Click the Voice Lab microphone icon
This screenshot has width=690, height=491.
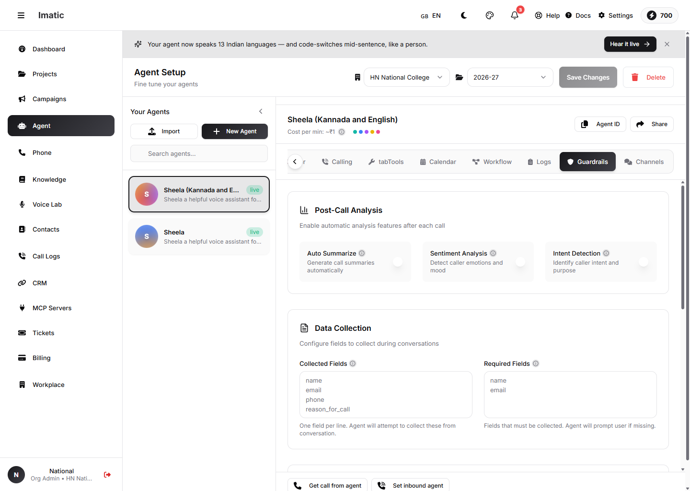[x=22, y=204]
